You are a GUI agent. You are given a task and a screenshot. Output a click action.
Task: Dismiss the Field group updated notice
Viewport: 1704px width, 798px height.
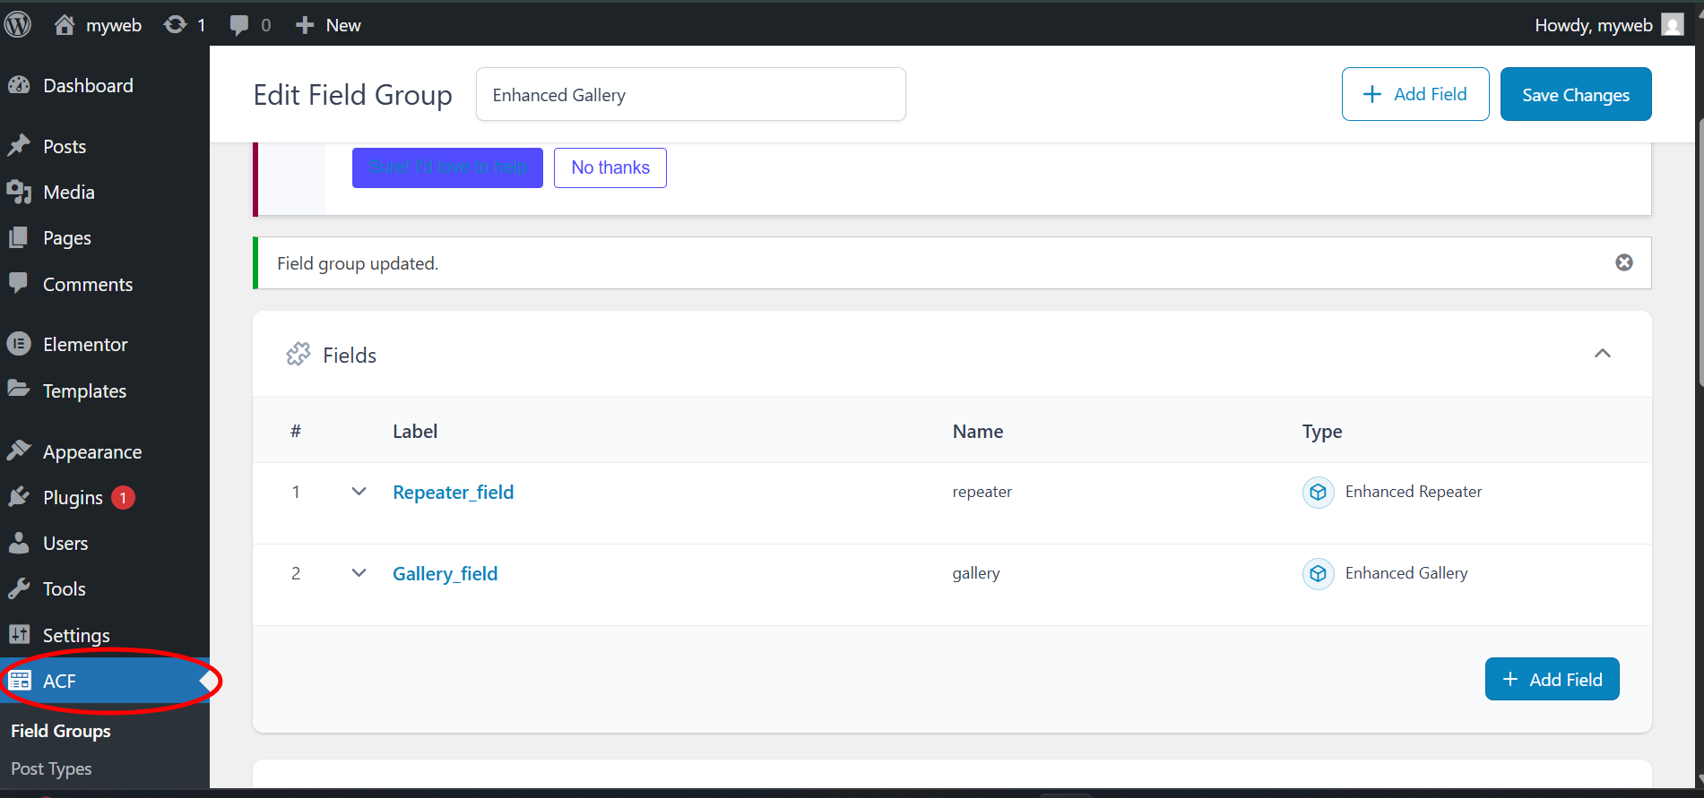pyautogui.click(x=1624, y=262)
